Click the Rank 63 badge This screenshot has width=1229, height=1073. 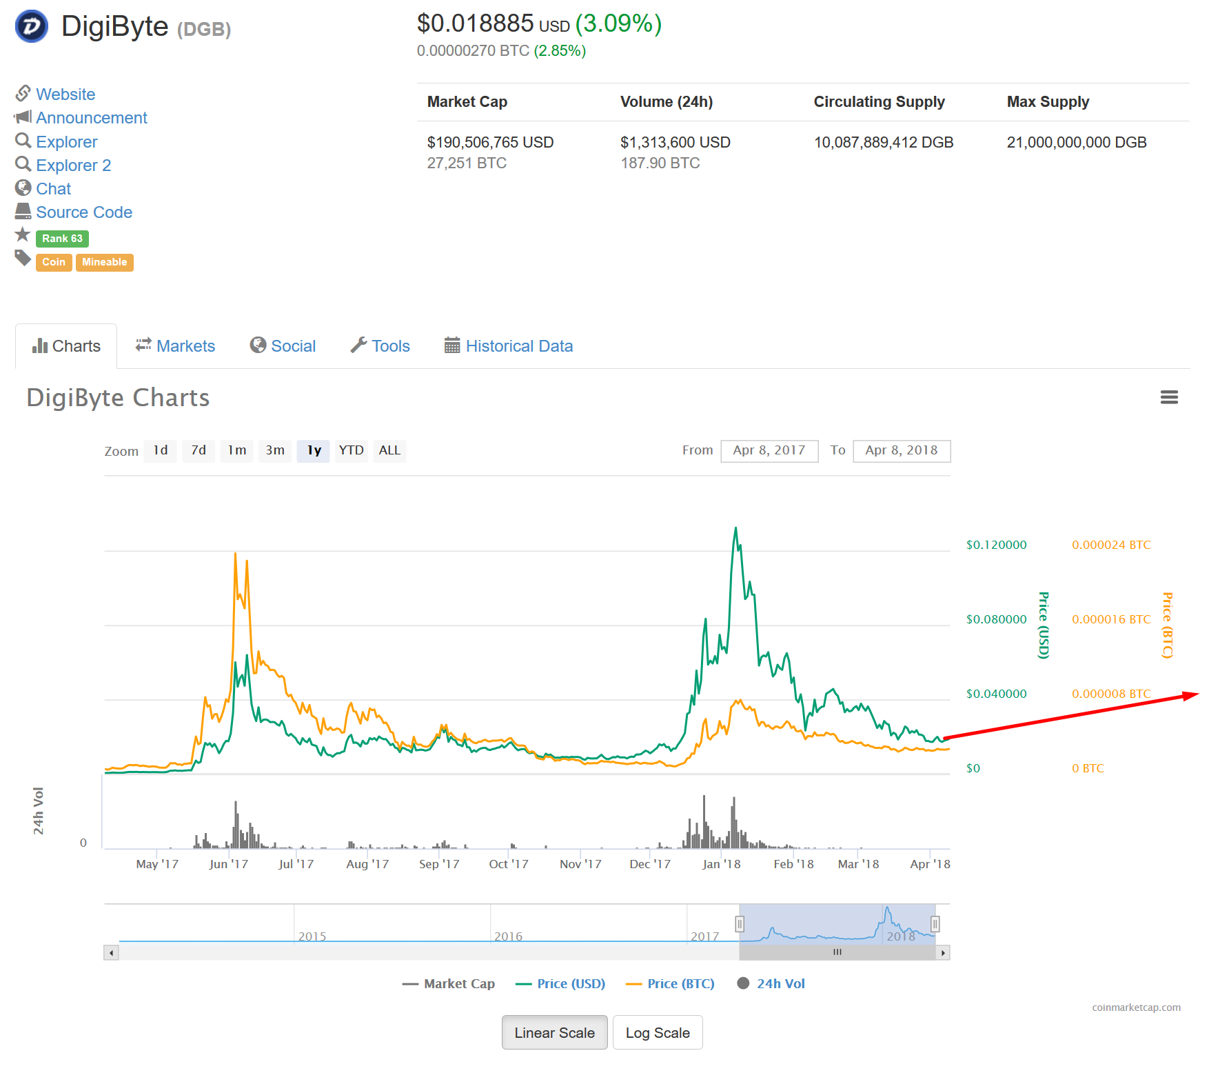click(62, 239)
